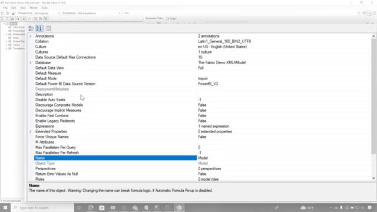Select the Force Unique Names row

[115, 137]
